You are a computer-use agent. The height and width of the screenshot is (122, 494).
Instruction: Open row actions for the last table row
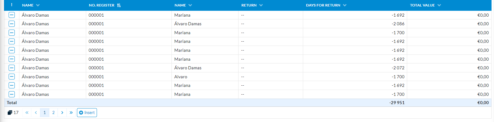tap(12, 94)
